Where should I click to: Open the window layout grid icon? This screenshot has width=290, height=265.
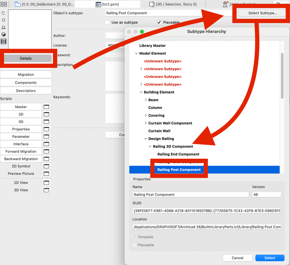click(x=4, y=4)
